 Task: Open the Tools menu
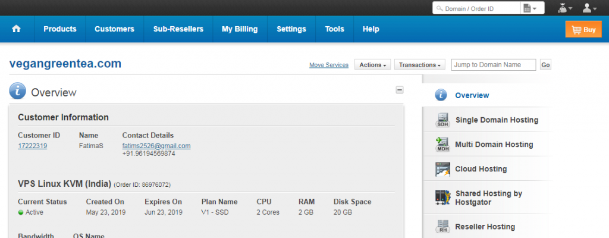[x=334, y=29]
